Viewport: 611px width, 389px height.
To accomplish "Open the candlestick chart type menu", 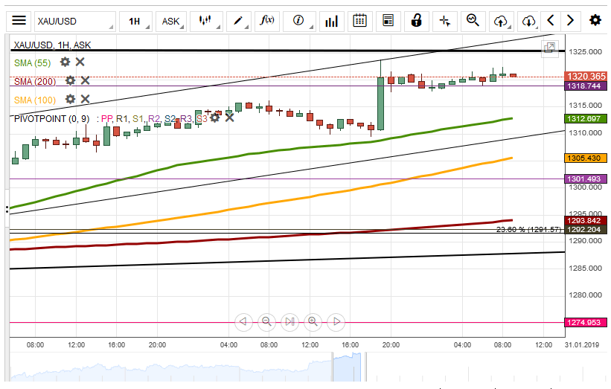I will [x=206, y=21].
